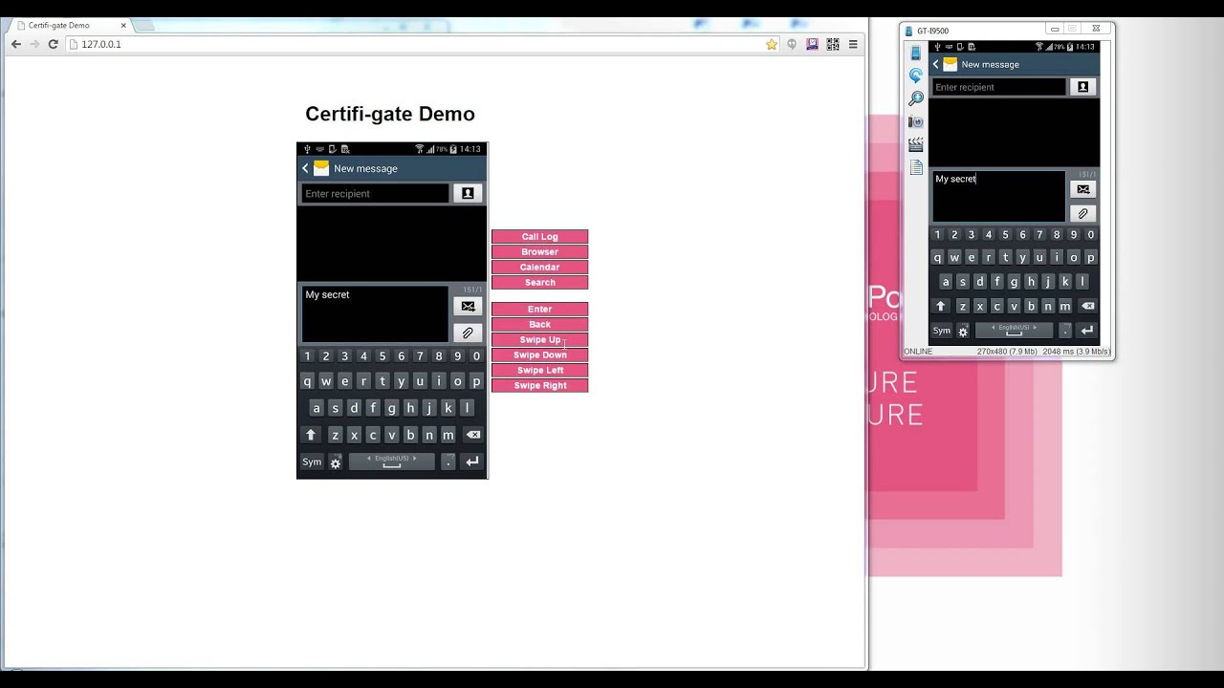Viewport: 1224px width, 688px height.
Task: Click the Swipe Left button
Action: pos(539,371)
